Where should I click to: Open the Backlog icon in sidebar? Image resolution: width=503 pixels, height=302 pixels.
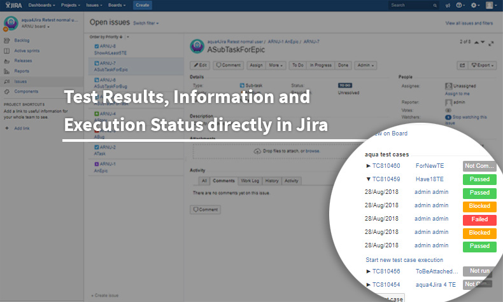point(8,40)
